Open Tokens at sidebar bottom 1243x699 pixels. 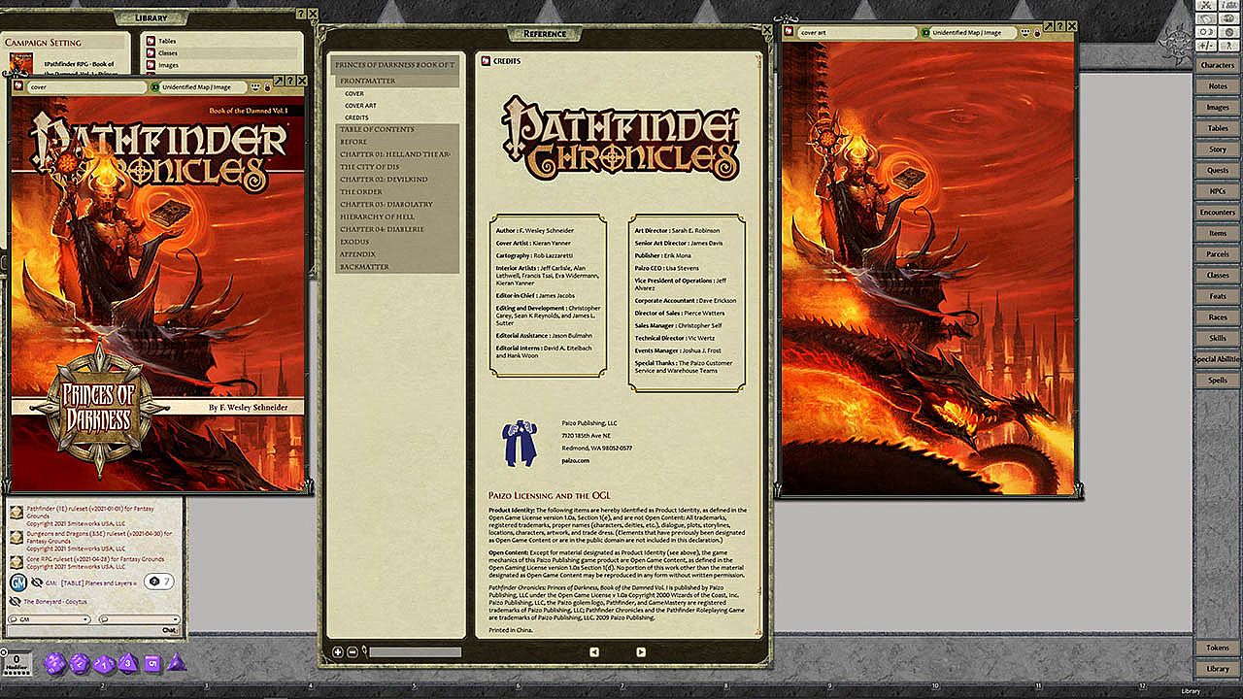point(1218,648)
